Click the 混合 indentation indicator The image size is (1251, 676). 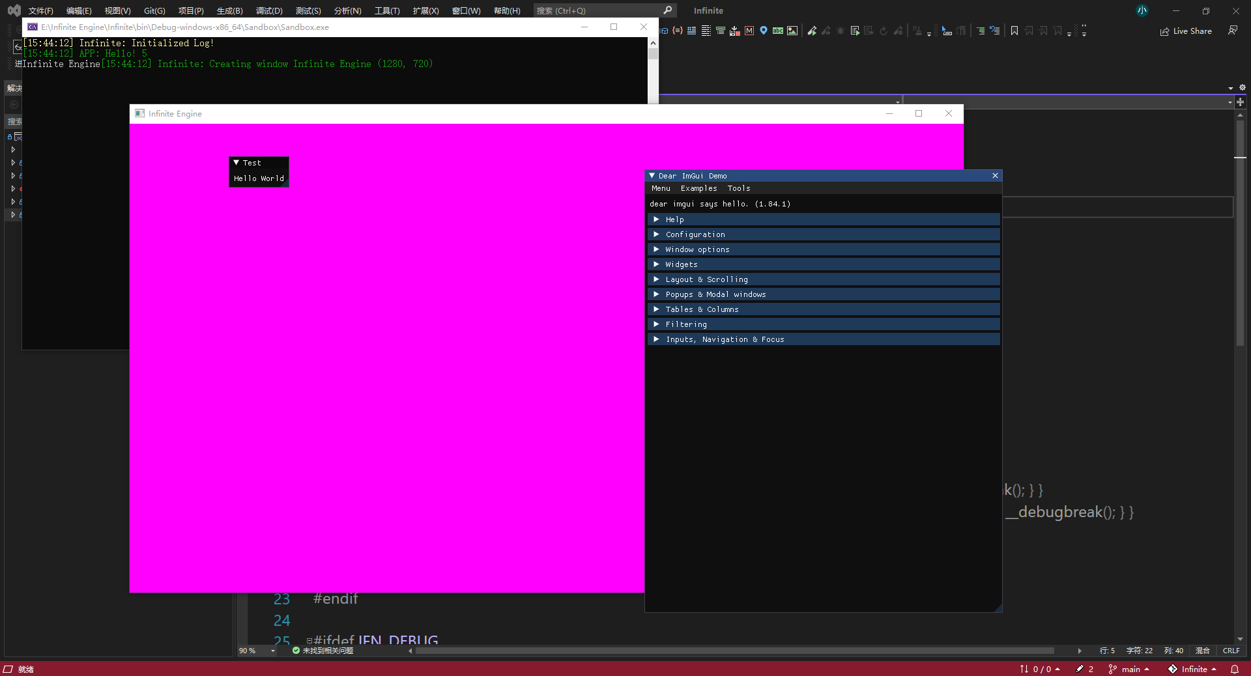(1203, 651)
